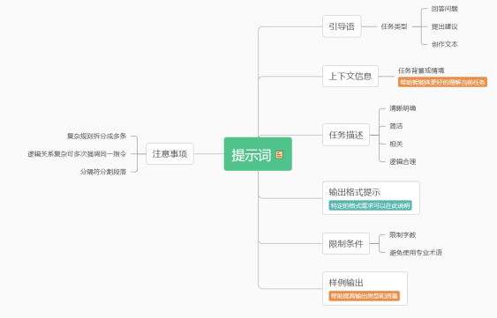Select the 回答问题 leaf topic
Screen dimensions: 497x318
(445, 9)
